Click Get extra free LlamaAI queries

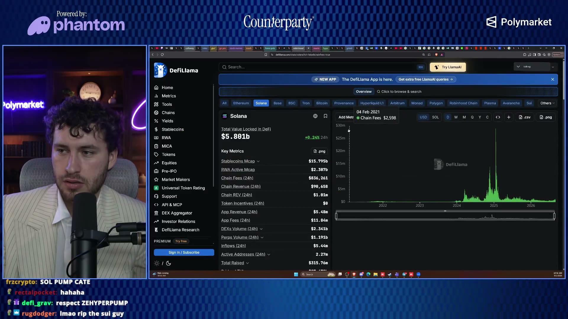click(x=426, y=79)
